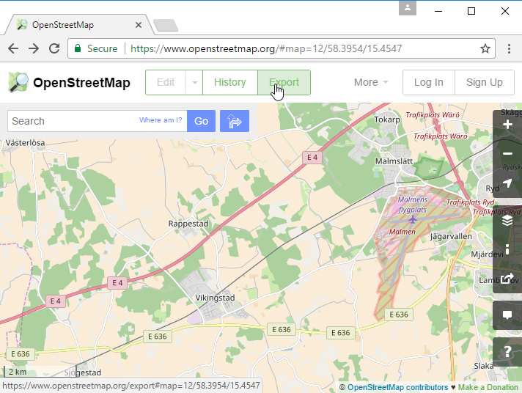Screen dimensions: 522x393
Task: Click the OpenStreetMap magnifier logo
Action: tap(18, 82)
